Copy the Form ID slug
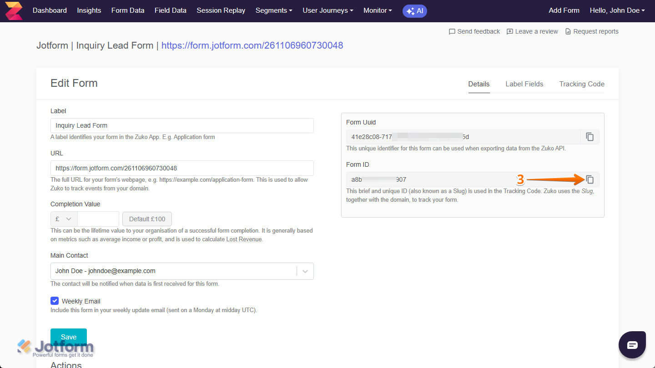655x368 pixels. (x=589, y=179)
